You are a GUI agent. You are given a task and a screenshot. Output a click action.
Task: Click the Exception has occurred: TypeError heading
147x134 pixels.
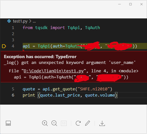point(40,57)
